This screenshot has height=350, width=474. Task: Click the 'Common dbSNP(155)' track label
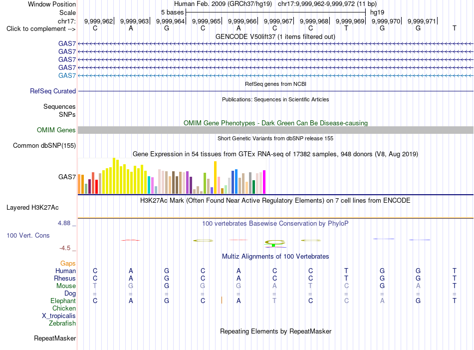44,145
